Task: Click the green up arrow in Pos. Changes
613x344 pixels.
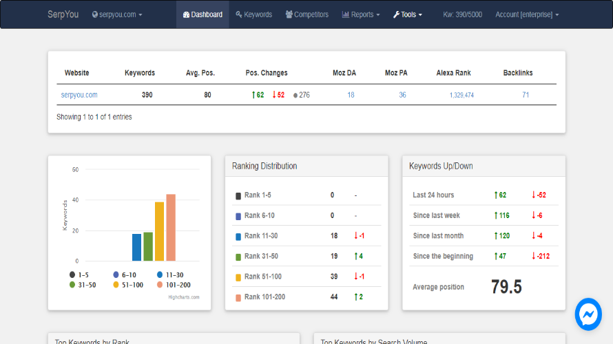Action: pyautogui.click(x=253, y=95)
